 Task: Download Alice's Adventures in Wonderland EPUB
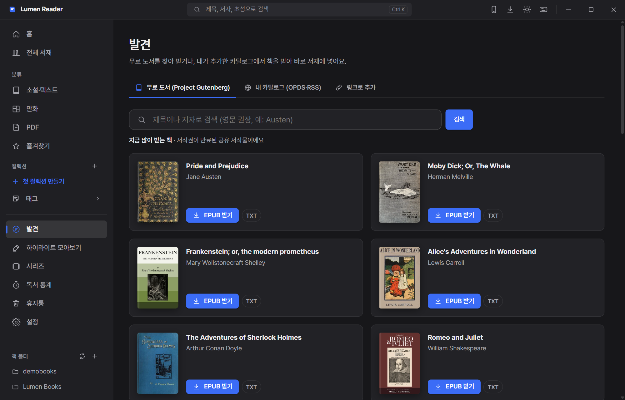pyautogui.click(x=454, y=301)
